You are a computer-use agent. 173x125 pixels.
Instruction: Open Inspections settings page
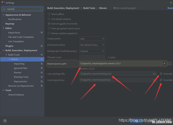[14, 33]
